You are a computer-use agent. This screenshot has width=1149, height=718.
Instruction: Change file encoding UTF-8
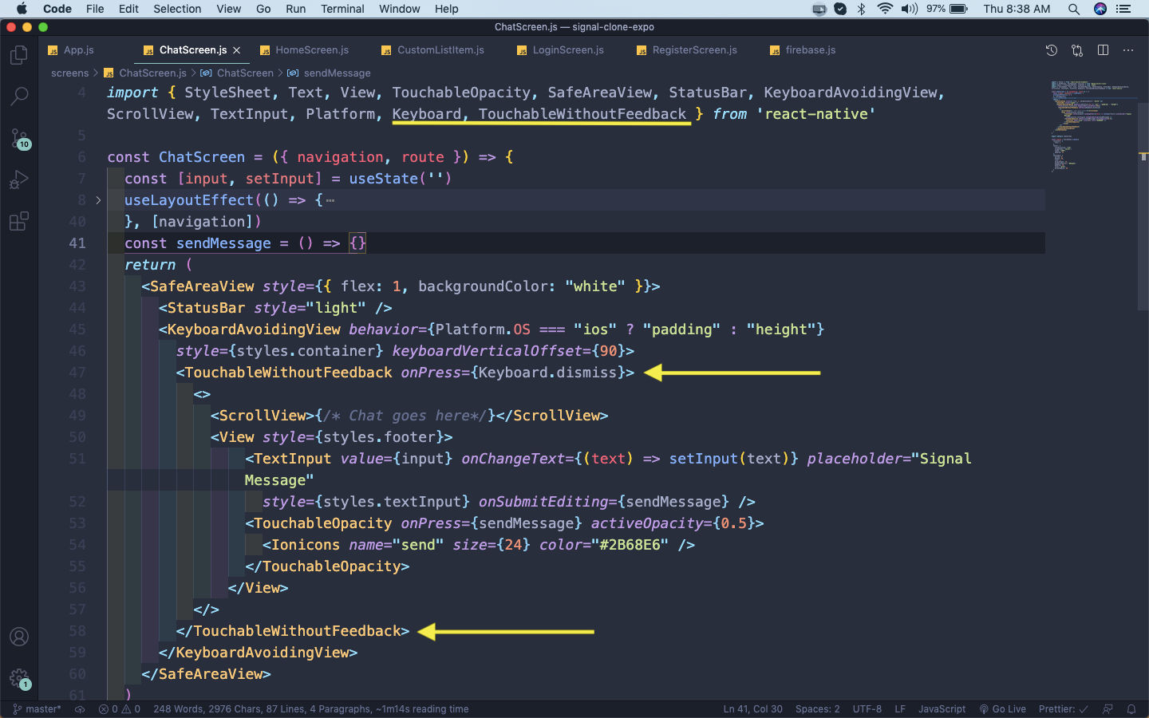coord(867,708)
